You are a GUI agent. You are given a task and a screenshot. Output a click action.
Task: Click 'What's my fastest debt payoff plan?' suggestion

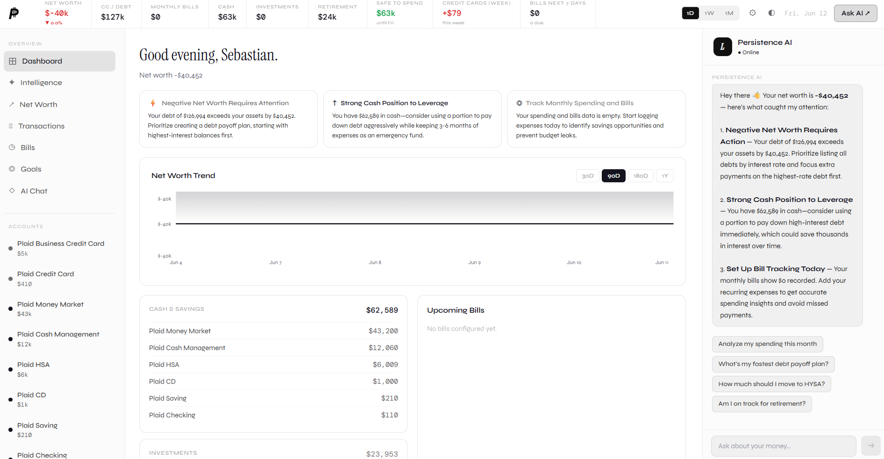point(773,364)
